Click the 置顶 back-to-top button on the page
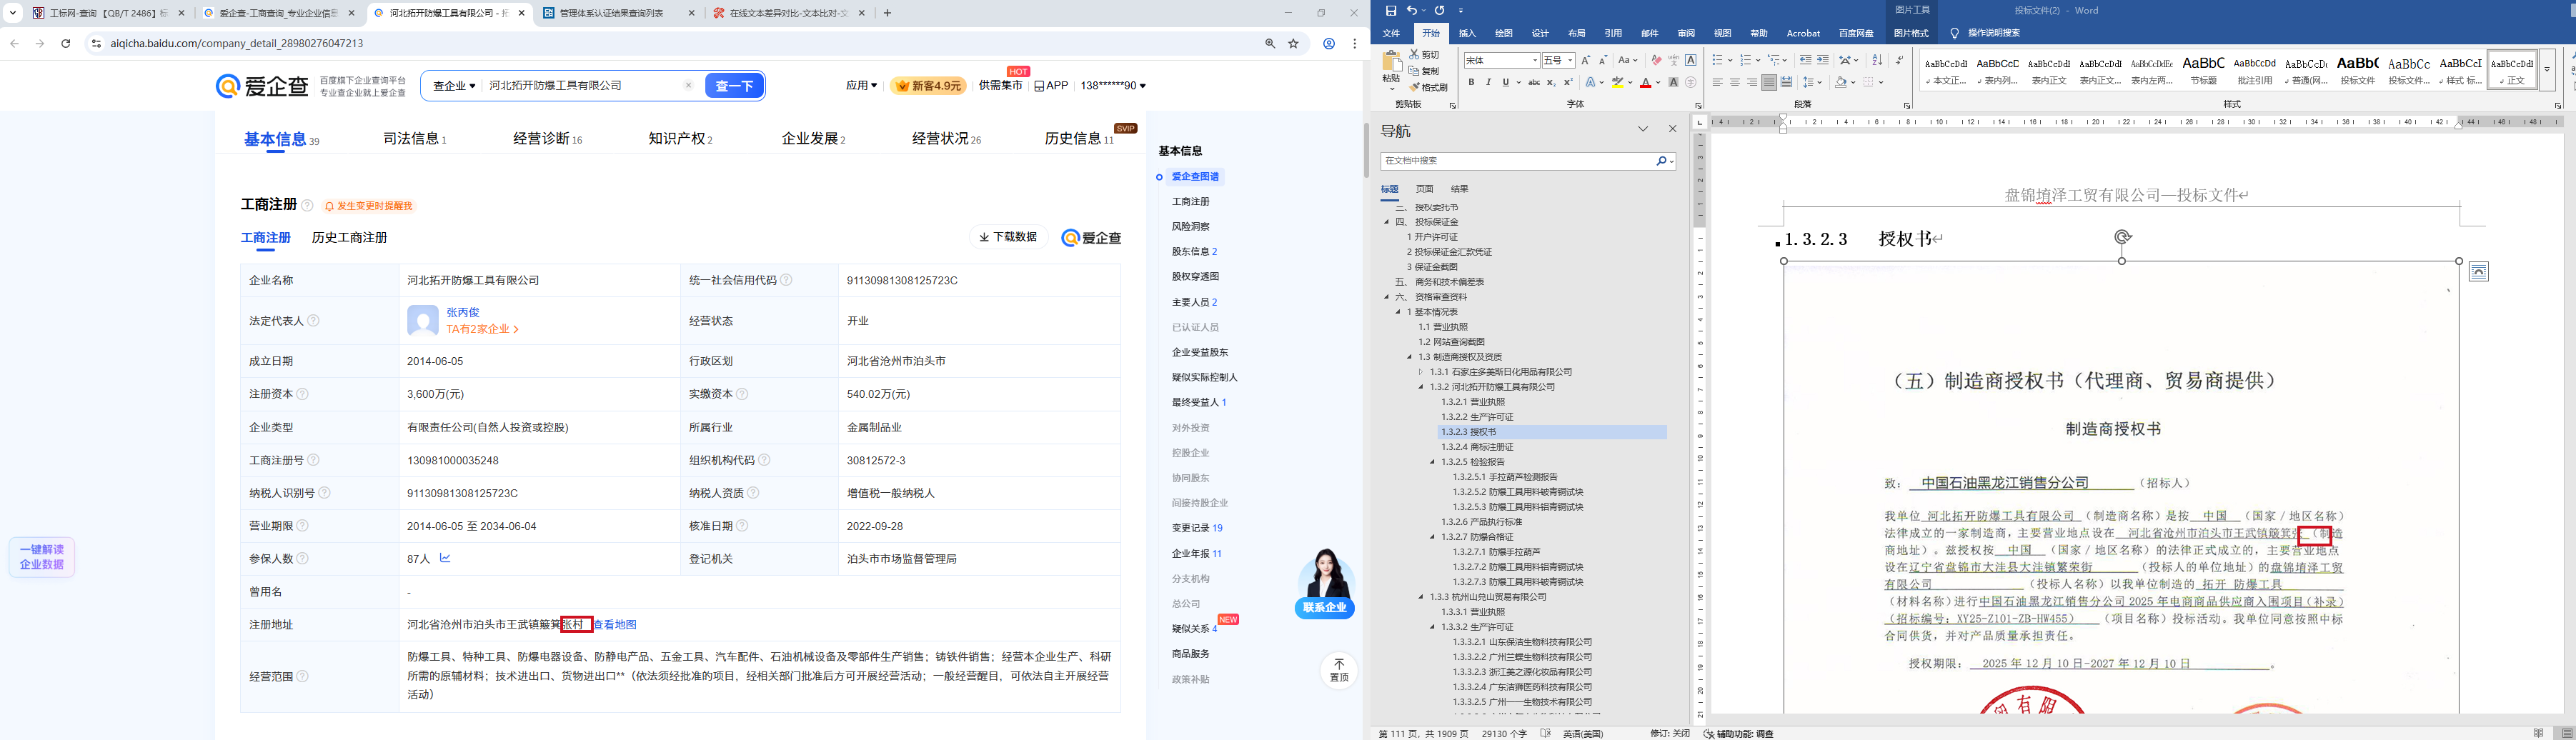Screen dimensions: 2576x740 (x=1339, y=670)
